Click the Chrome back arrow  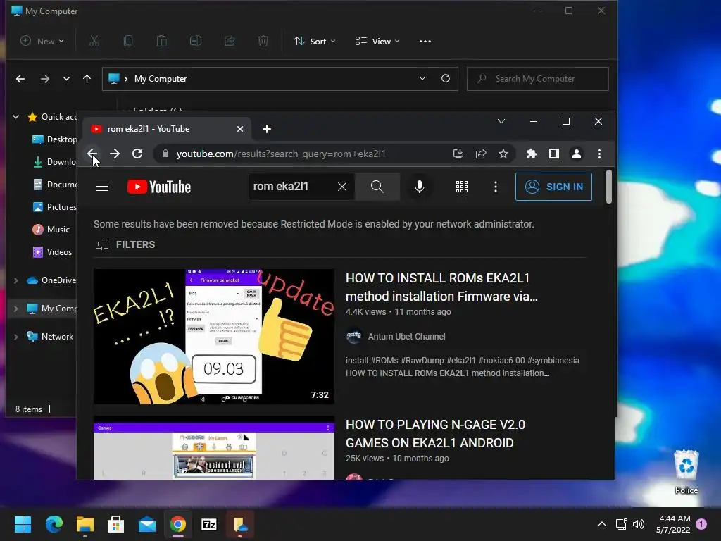coord(92,154)
